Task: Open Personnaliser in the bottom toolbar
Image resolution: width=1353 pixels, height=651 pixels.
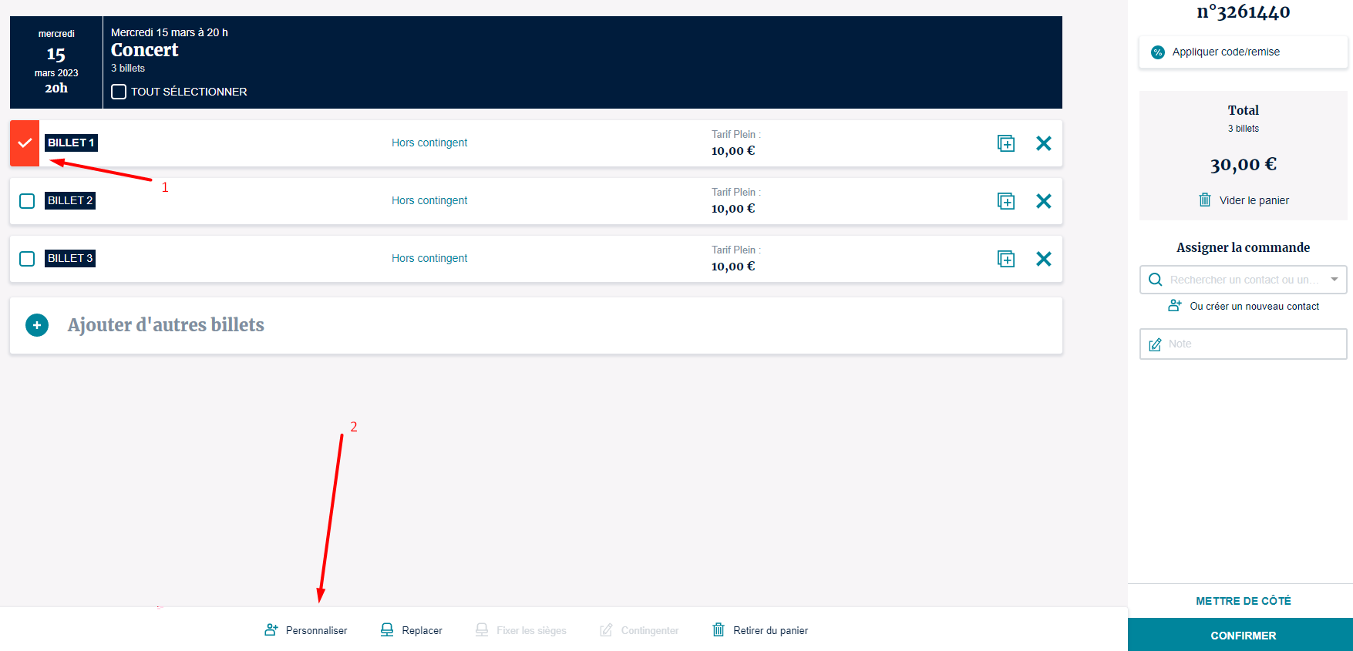Action: [x=306, y=630]
